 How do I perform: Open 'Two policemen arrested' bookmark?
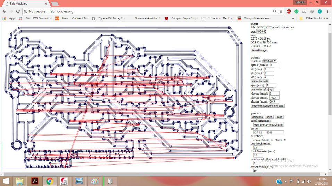pyautogui.click(x=254, y=18)
